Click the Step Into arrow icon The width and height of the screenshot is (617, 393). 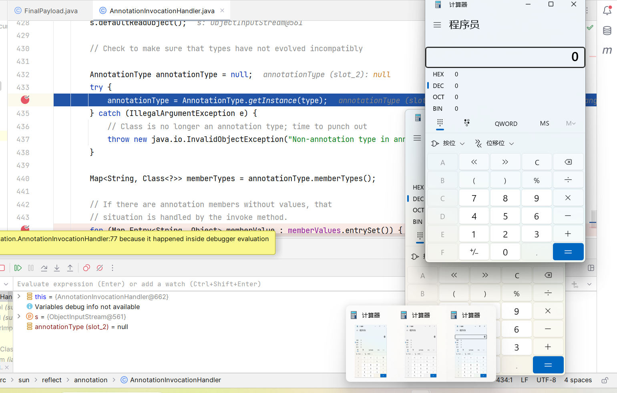click(x=57, y=268)
